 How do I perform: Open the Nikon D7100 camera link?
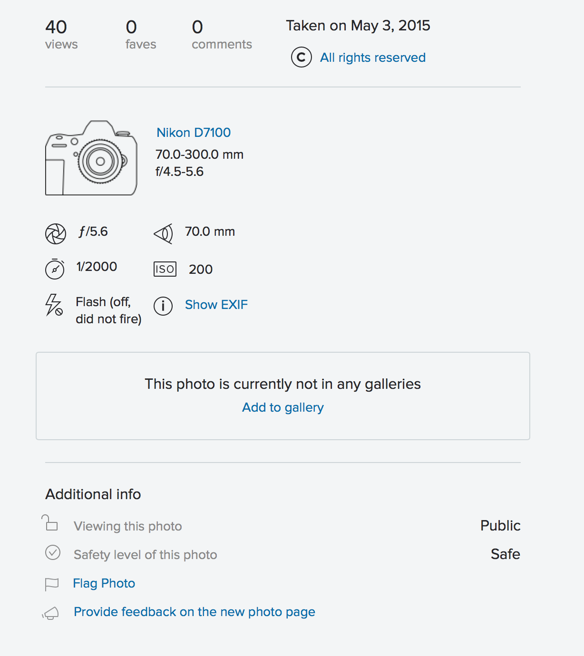click(x=194, y=133)
